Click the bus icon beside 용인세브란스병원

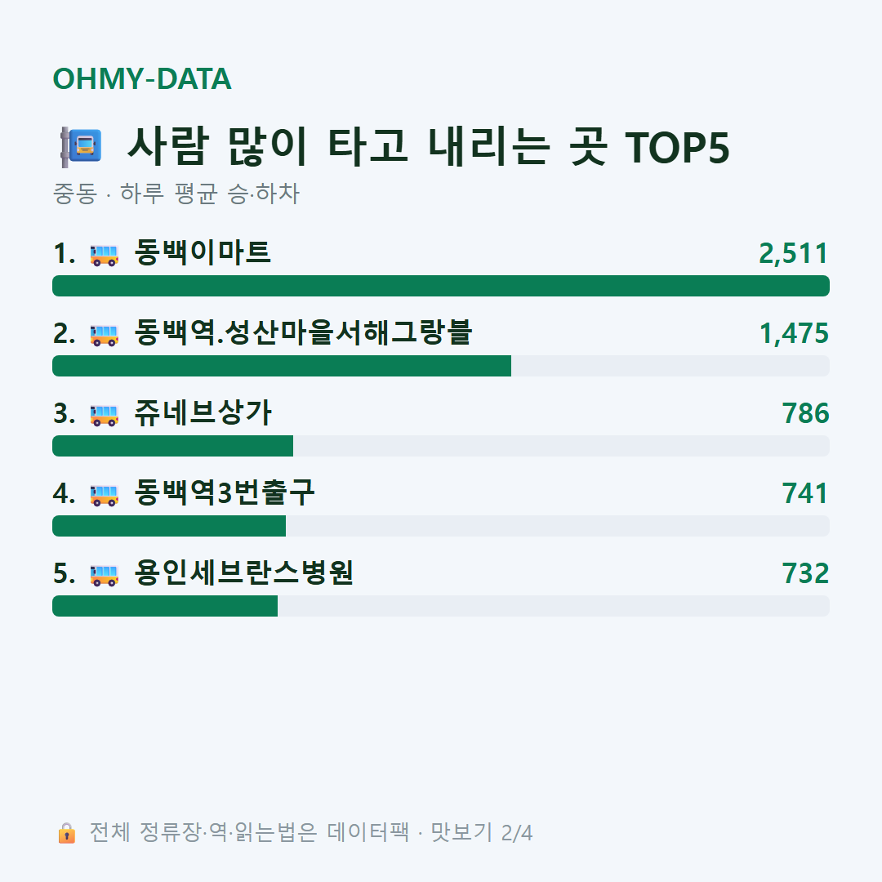104,574
